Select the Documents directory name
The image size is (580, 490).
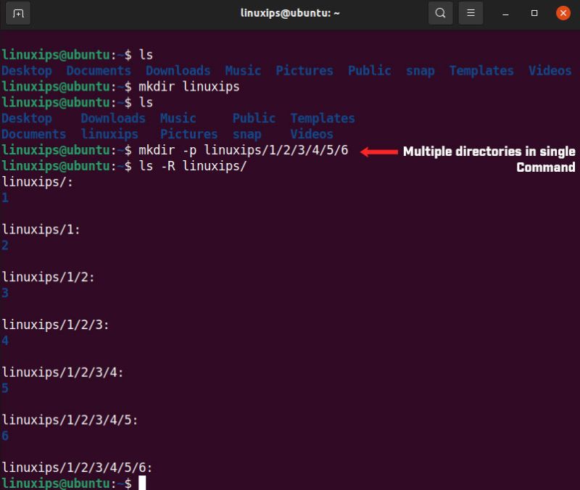pyautogui.click(x=99, y=70)
